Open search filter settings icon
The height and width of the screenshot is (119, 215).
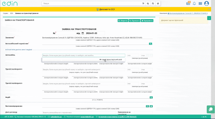click(143, 3)
